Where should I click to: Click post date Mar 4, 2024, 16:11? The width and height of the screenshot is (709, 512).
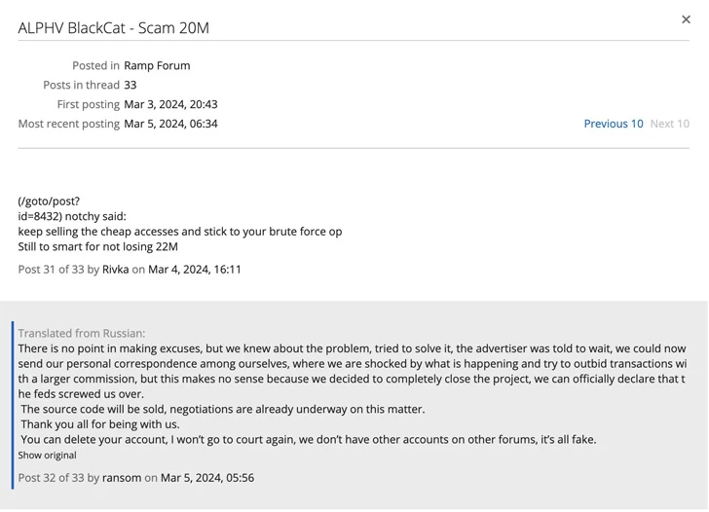point(195,270)
